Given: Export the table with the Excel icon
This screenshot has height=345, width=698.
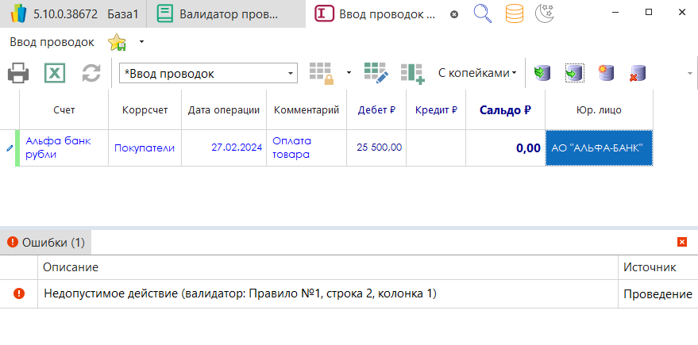Looking at the screenshot, I should (x=55, y=74).
